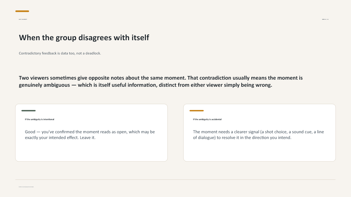Click 'of dialogue' line in the right card
Viewport: 351px width, 197px height.
[242, 138]
